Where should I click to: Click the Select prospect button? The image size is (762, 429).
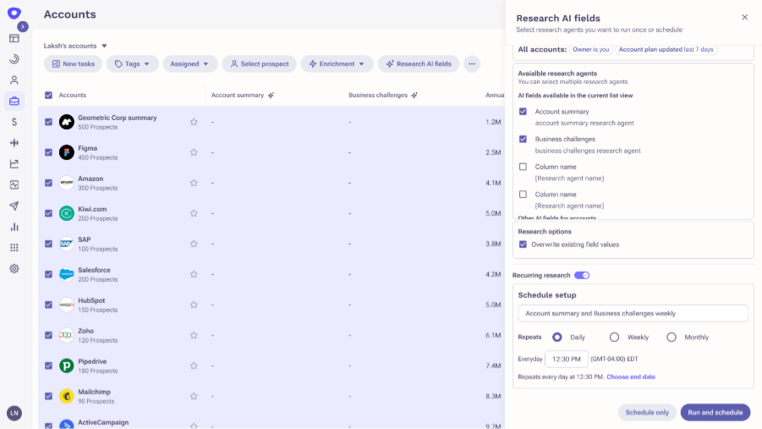pos(259,63)
